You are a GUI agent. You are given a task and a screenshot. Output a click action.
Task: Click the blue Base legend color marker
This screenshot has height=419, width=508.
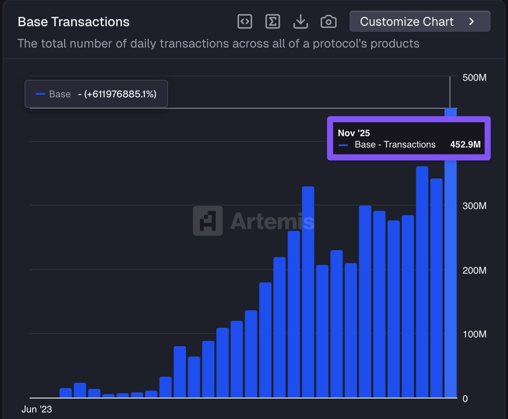click(x=41, y=94)
